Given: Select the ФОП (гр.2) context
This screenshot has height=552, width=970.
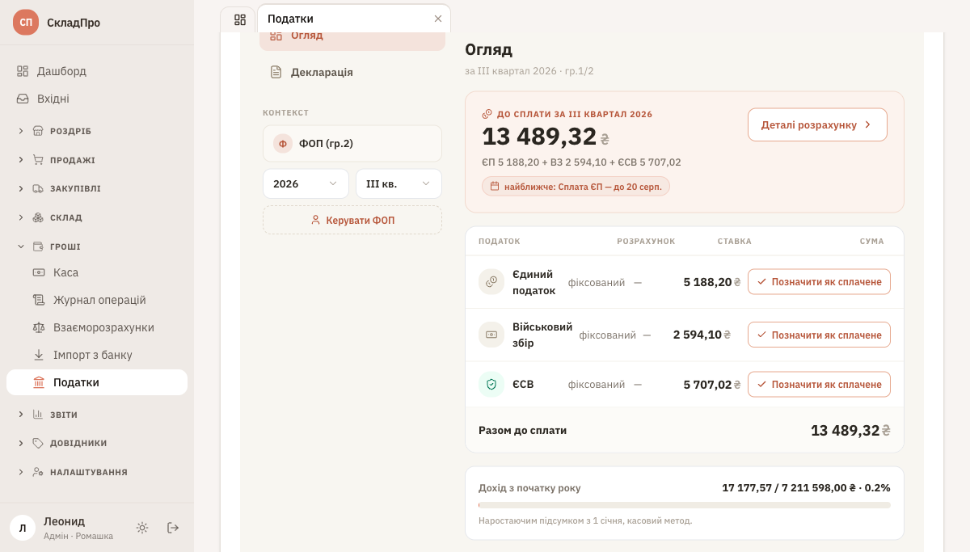Looking at the screenshot, I should 352,144.
